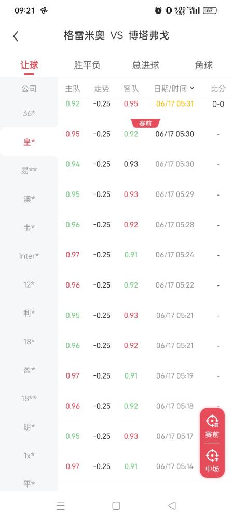233x520 pixels.
Task: Switch to the 总进球 tab
Action: [x=146, y=66]
